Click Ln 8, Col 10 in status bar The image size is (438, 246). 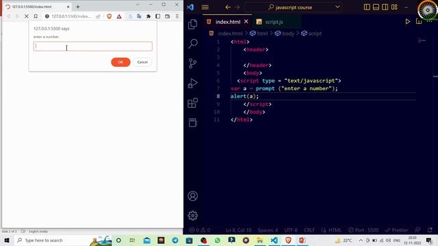(239, 230)
